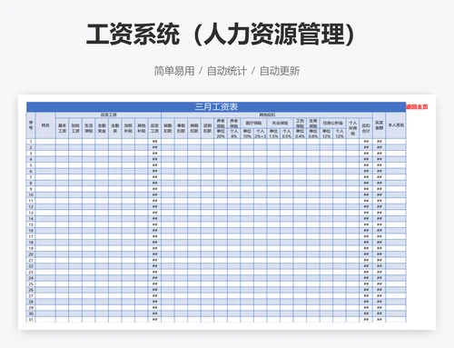This screenshot has width=454, height=348.
Task: Select row number 20 cell
Action: [31, 254]
